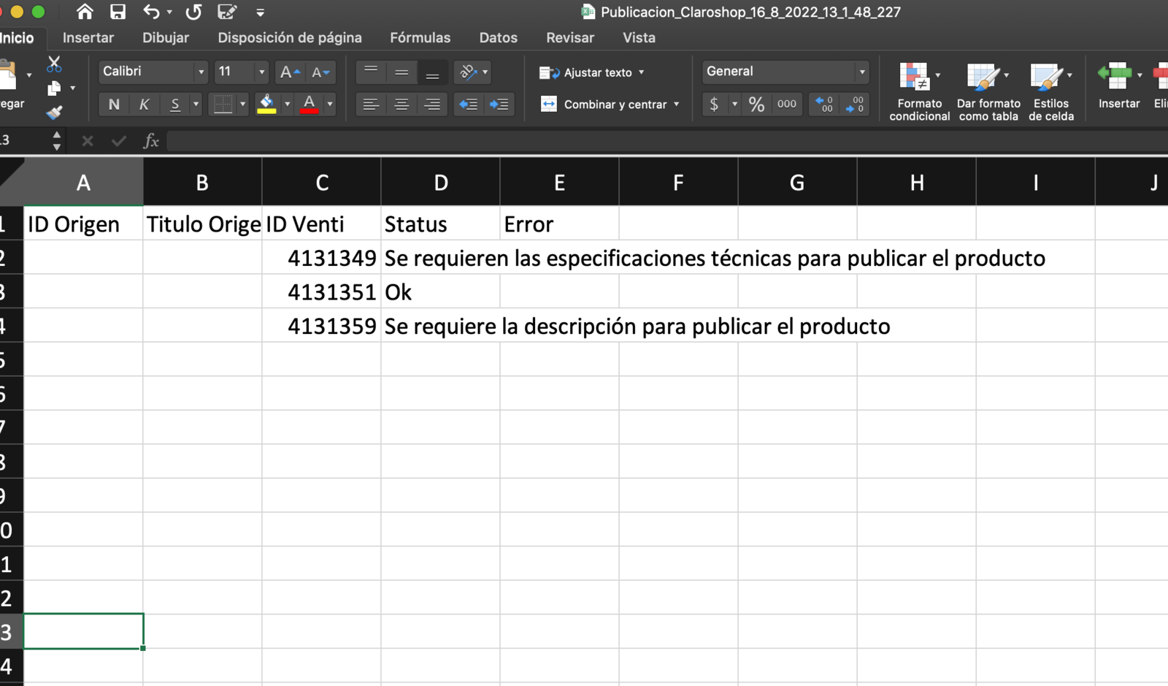Open the Calibri font name dropdown
The height and width of the screenshot is (686, 1168).
[201, 72]
